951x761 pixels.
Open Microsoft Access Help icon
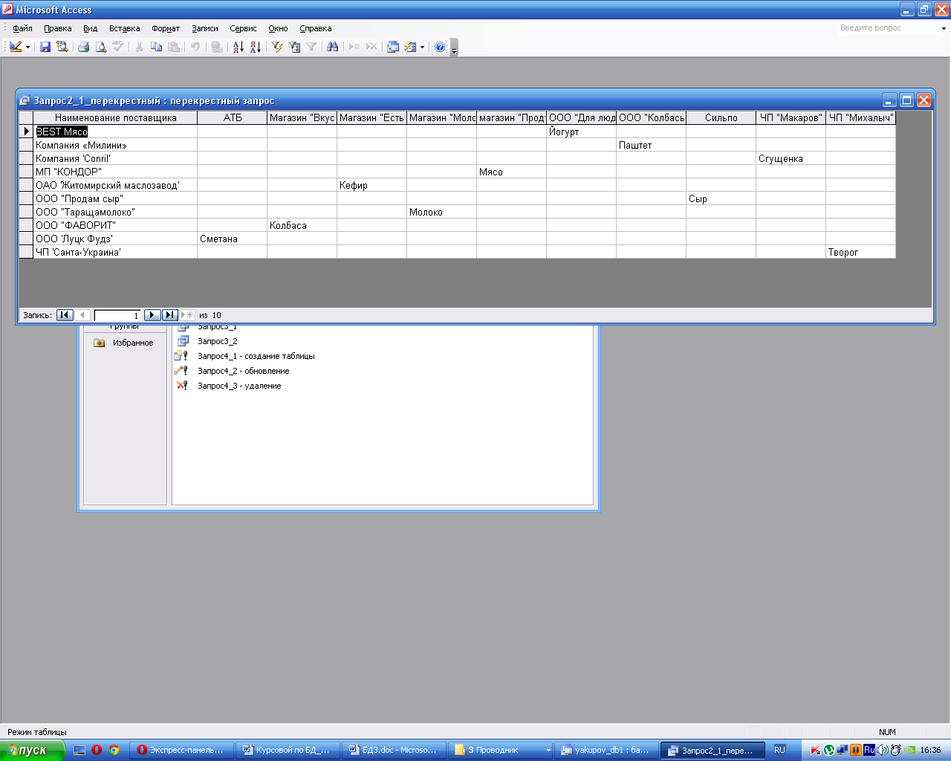pyautogui.click(x=440, y=47)
